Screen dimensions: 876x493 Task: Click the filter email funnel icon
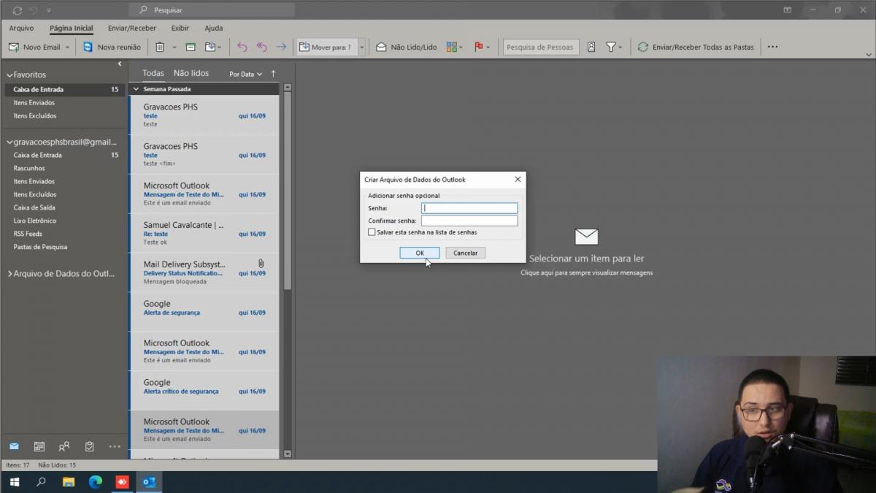point(611,47)
